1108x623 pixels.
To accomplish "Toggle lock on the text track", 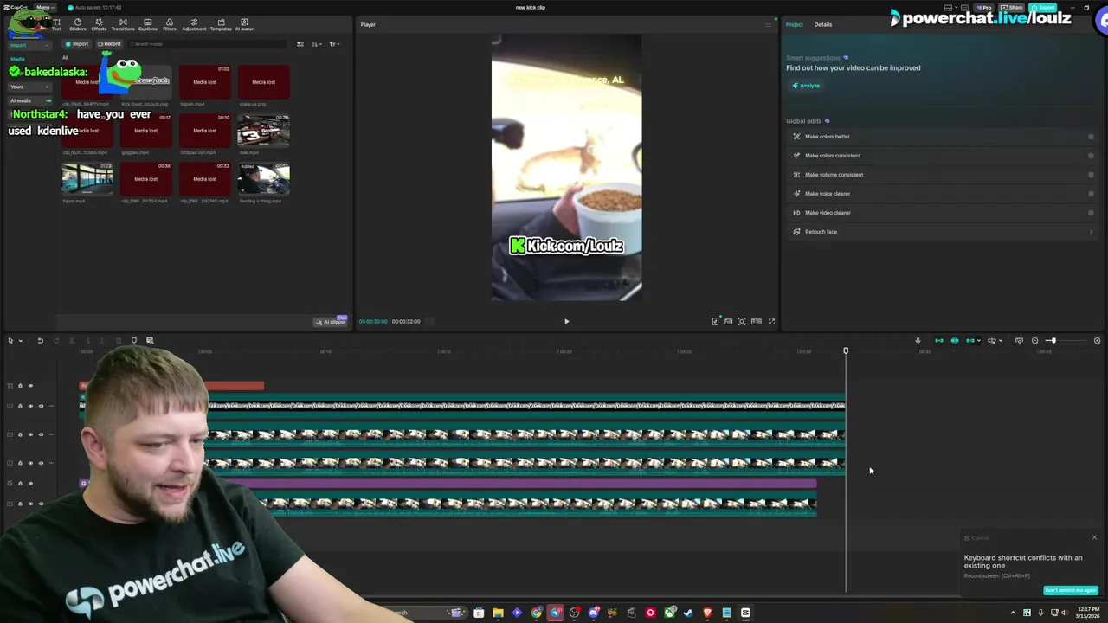I will click(x=20, y=386).
